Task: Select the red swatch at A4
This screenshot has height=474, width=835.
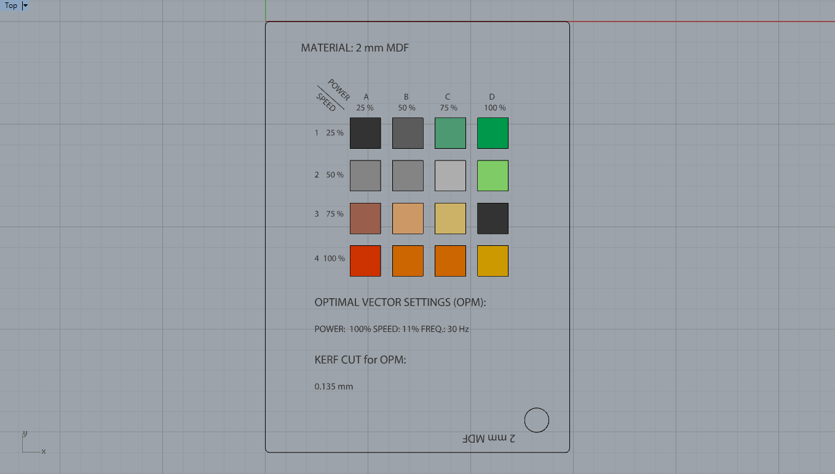Action: pos(365,261)
